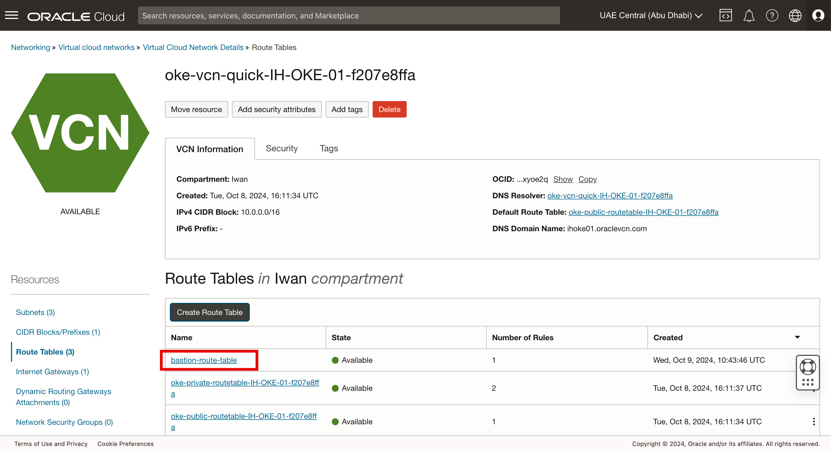Open the user profile avatar menu

(818, 15)
